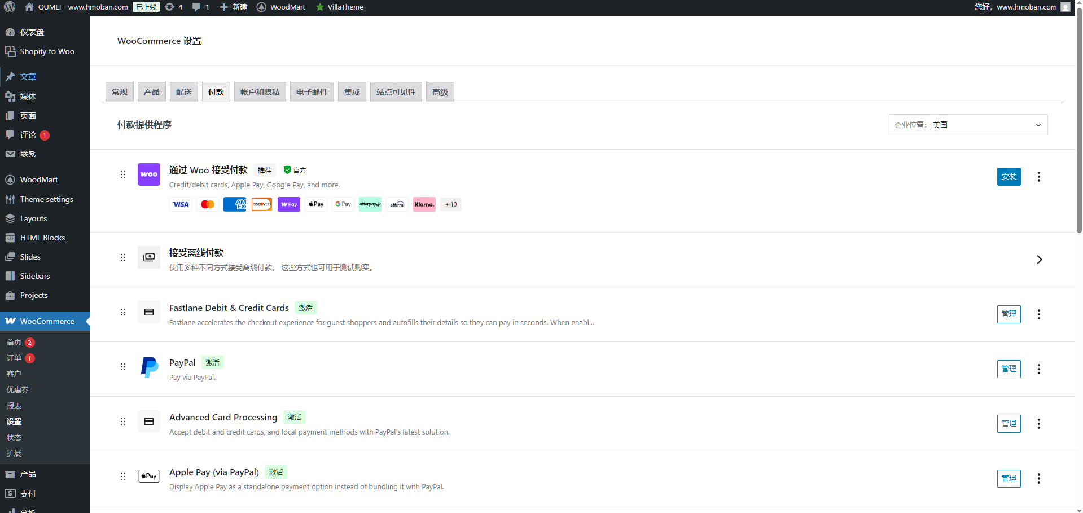This screenshot has height=513, width=1083.
Task: Open Theme settings in sidebar
Action: 45,199
